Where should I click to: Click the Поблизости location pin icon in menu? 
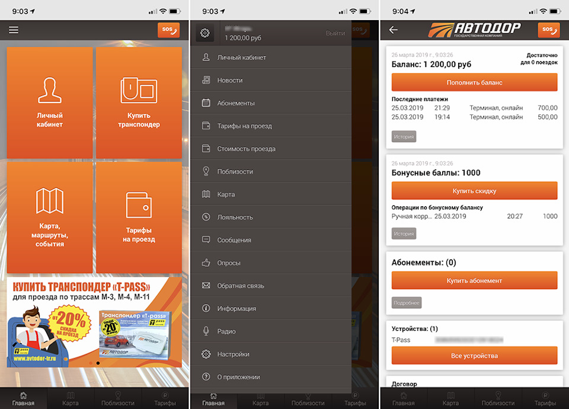pyautogui.click(x=206, y=171)
